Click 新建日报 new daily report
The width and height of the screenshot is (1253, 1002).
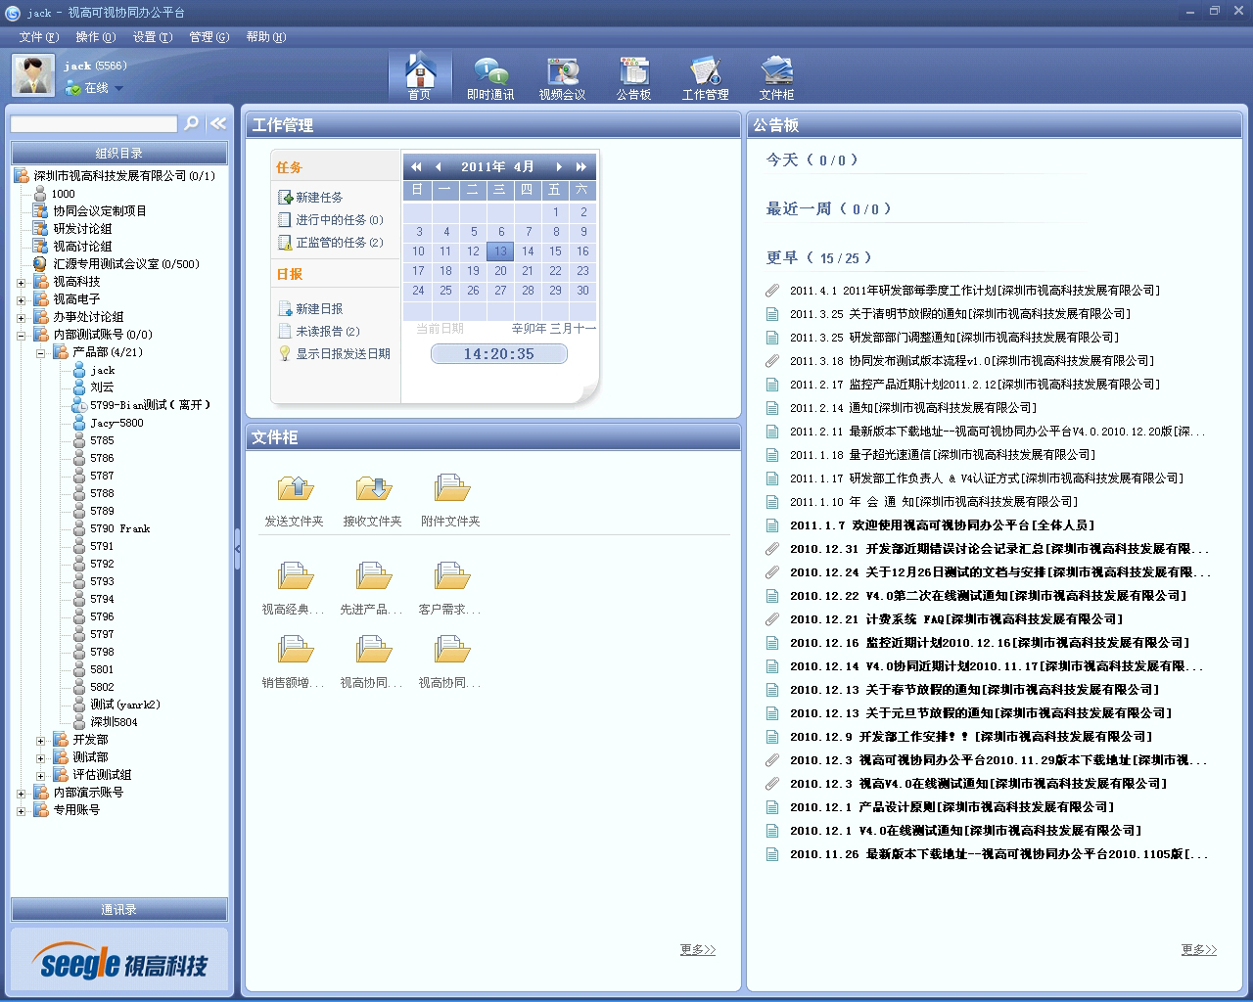pyautogui.click(x=310, y=308)
